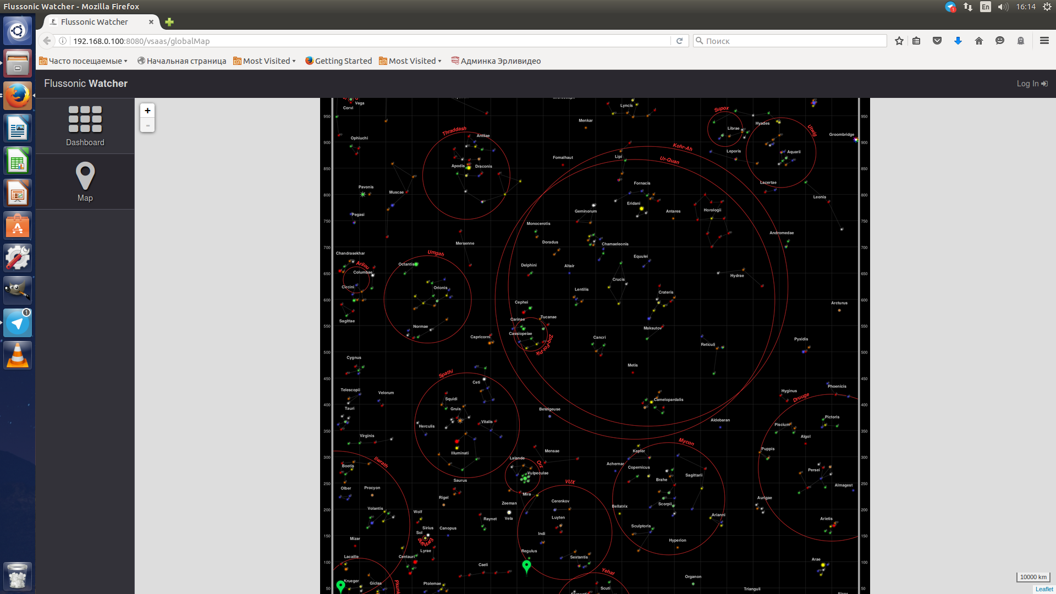This screenshot has width=1056, height=594.
Task: Open Ubuntu Software Center launcher icon
Action: [x=18, y=226]
